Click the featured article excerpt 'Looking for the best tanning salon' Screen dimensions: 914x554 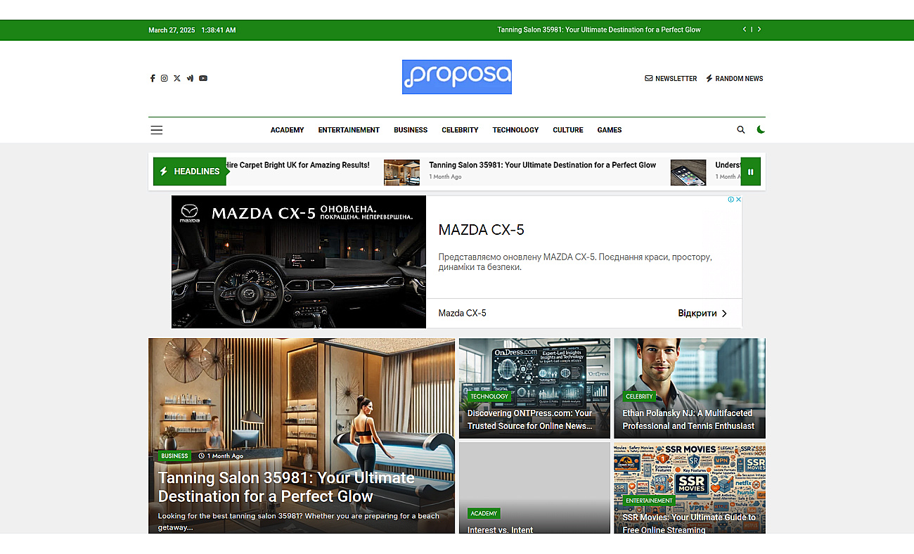point(298,521)
